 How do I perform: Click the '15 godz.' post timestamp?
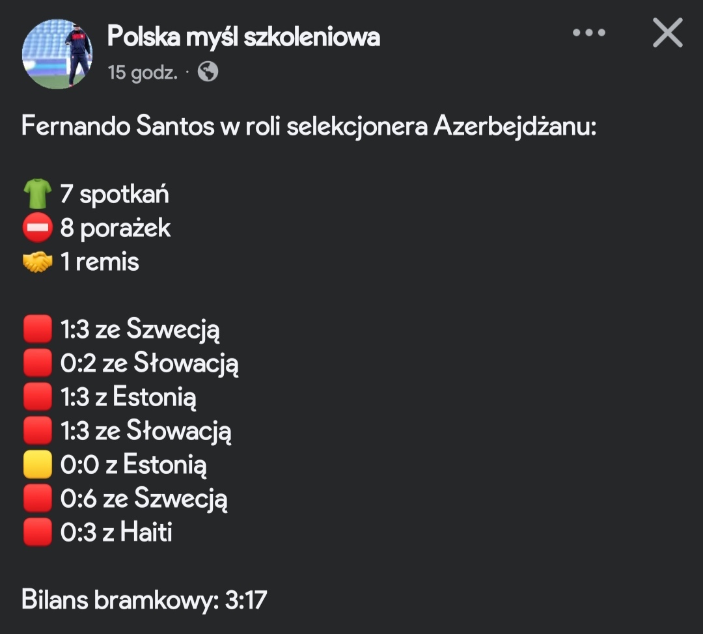pyautogui.click(x=143, y=72)
